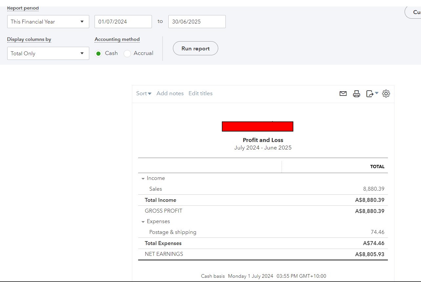Click Add notes to the report
This screenshot has width=421, height=282.
click(170, 93)
